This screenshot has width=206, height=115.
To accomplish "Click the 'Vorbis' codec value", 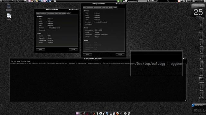I will click(x=49, y=36).
